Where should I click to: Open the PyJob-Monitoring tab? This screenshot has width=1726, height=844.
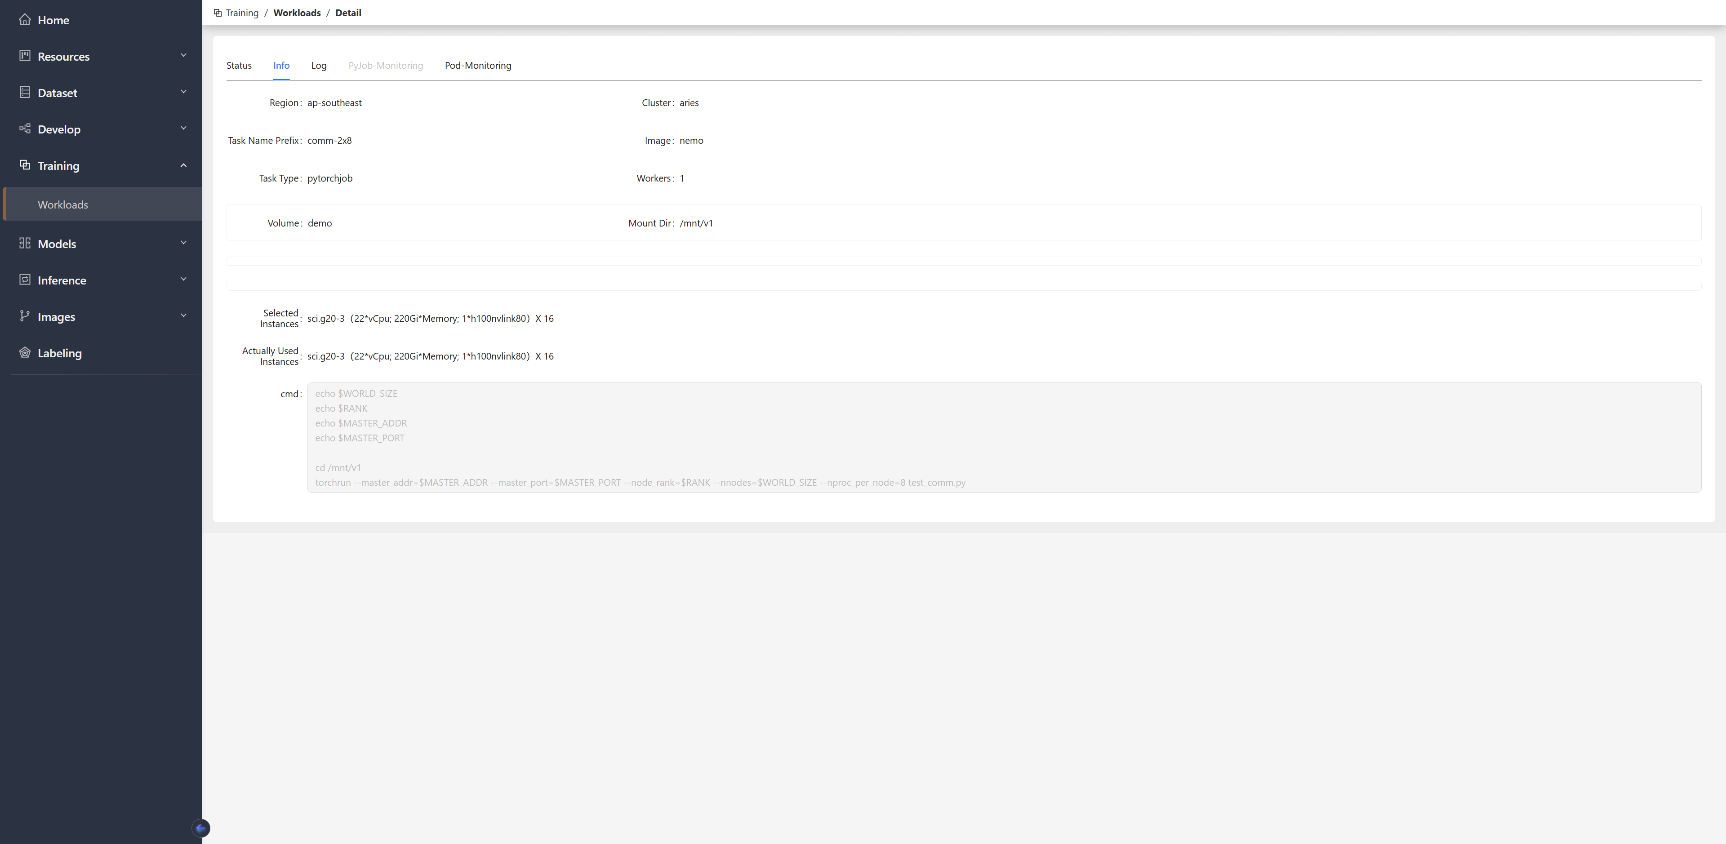(386, 65)
